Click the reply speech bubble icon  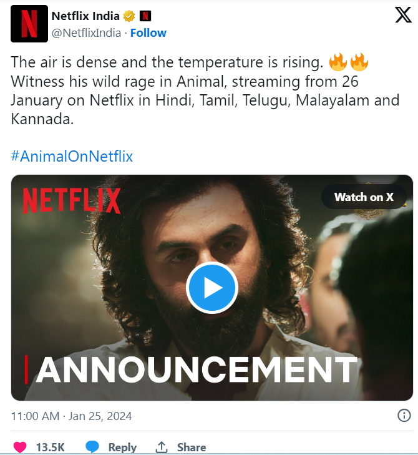point(92,447)
